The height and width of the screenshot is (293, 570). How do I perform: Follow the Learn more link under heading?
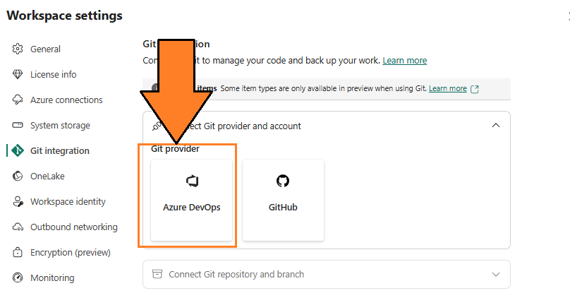pyautogui.click(x=404, y=61)
